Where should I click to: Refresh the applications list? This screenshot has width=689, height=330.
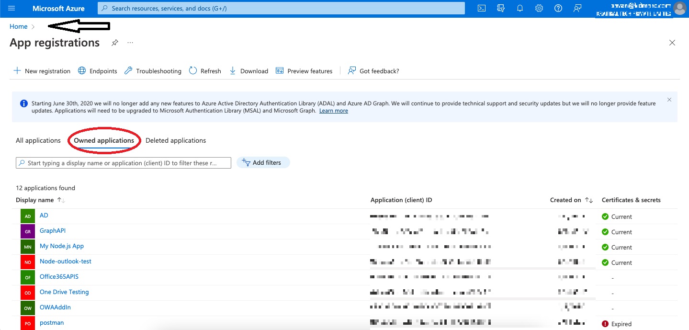(205, 71)
